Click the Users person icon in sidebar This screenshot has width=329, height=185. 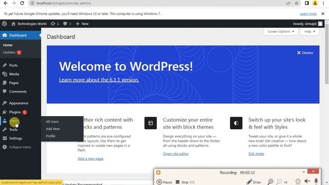[5, 121]
